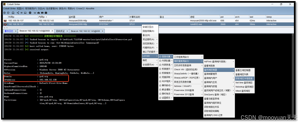
Task: Select 查询域内 DNS 记录 menu entry
Action: [219, 115]
